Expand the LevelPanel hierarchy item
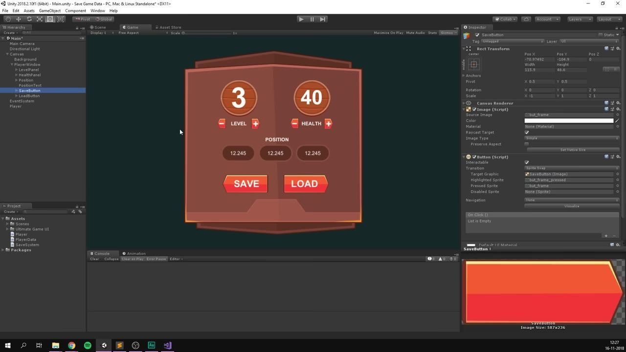Viewport: 626px width, 352px height. tap(17, 70)
